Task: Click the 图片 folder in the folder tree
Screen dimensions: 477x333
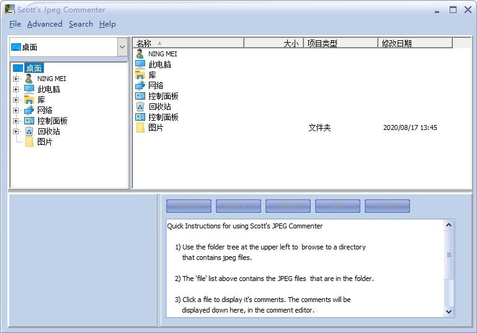Action: pyautogui.click(x=44, y=142)
